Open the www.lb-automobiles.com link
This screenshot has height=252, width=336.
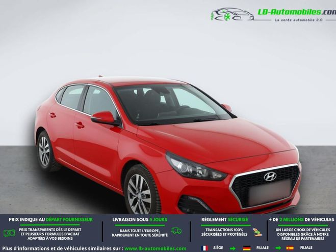tap(156, 248)
